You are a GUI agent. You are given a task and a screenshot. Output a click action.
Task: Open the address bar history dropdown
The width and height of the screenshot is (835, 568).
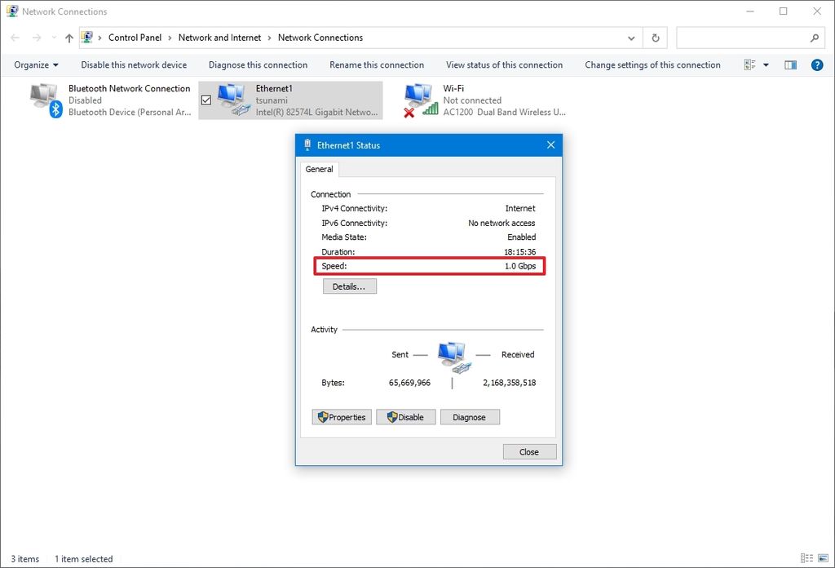[630, 38]
